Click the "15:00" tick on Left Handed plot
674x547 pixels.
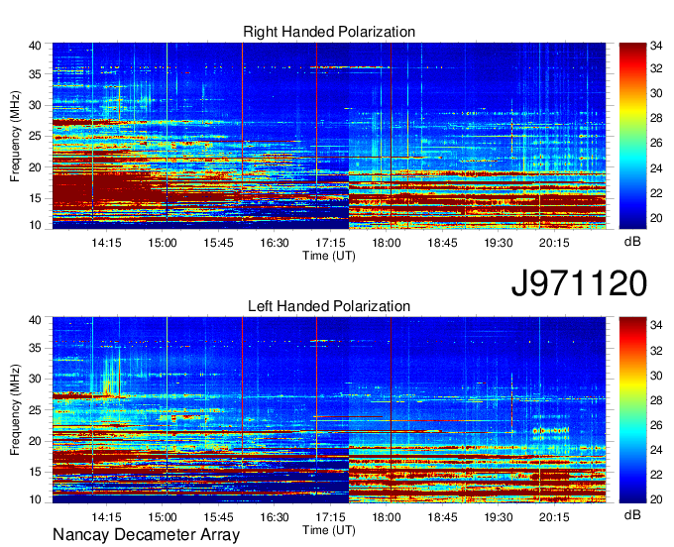[x=163, y=517]
